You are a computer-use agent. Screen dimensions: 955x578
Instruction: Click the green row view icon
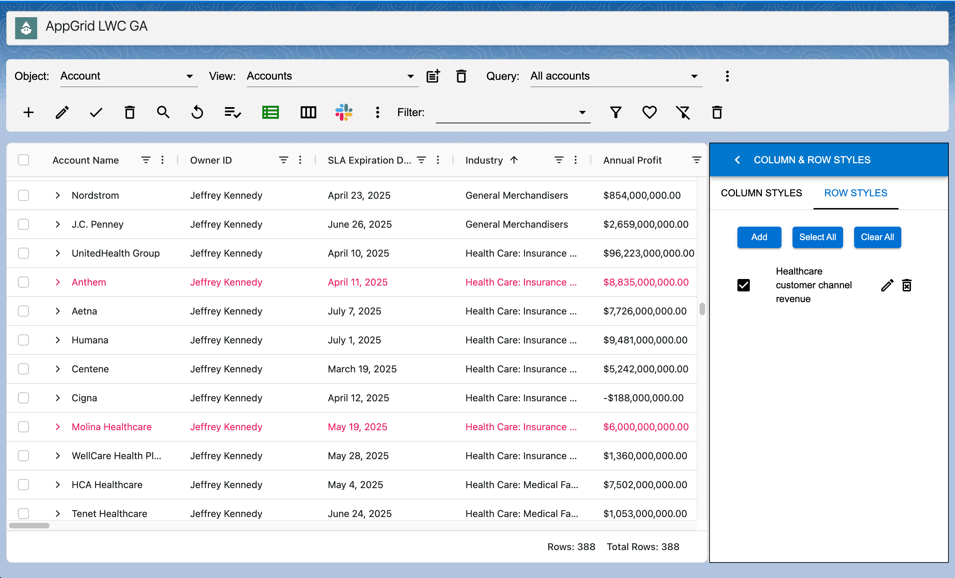click(270, 113)
